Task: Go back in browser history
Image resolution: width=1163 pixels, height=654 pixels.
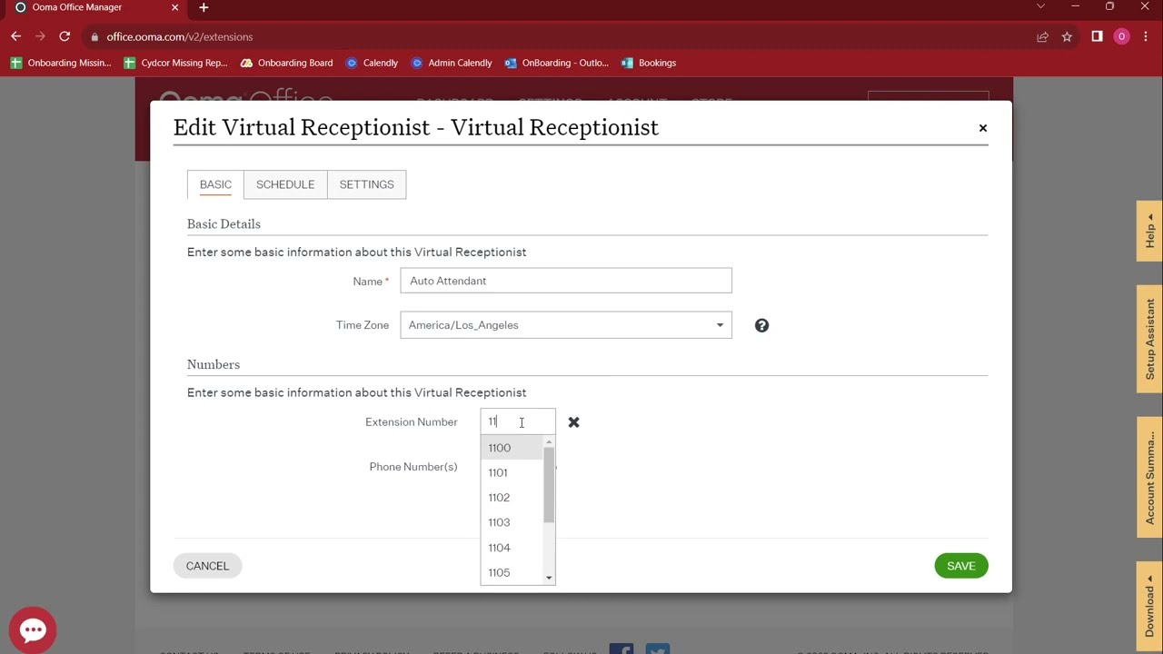Action: pos(15,36)
